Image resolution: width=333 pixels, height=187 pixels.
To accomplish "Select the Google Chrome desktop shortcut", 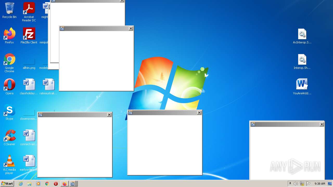I will click(9, 63).
